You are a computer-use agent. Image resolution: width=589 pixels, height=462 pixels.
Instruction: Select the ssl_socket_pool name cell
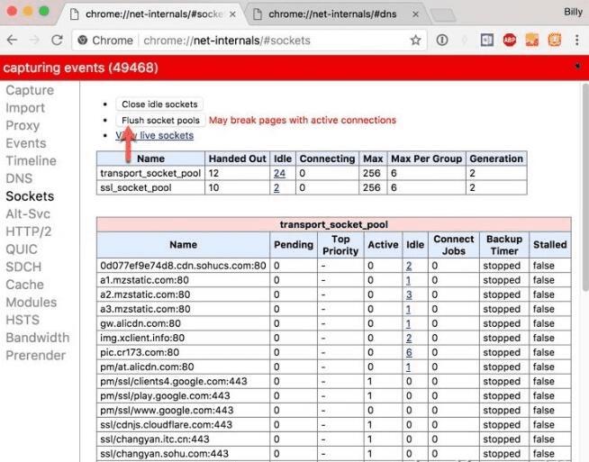pos(150,187)
